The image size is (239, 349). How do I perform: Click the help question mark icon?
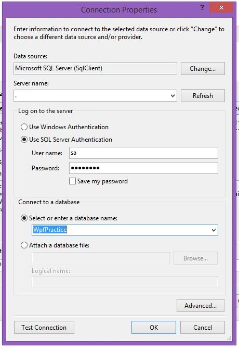[202, 8]
